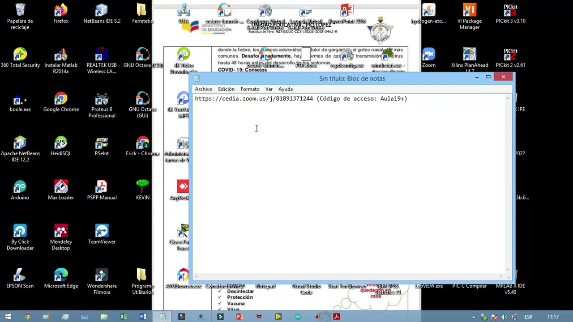Close the Bloc de notas window

[x=503, y=77]
